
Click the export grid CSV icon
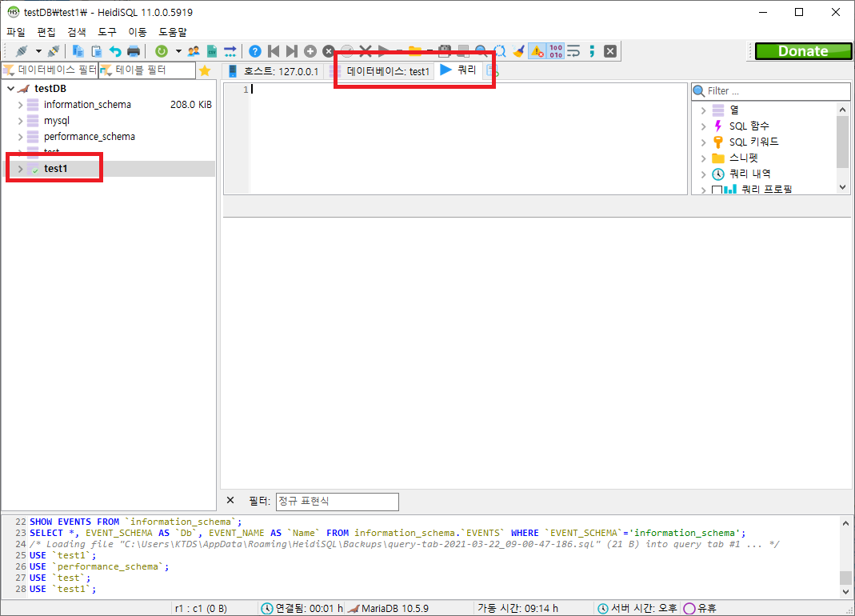point(212,51)
